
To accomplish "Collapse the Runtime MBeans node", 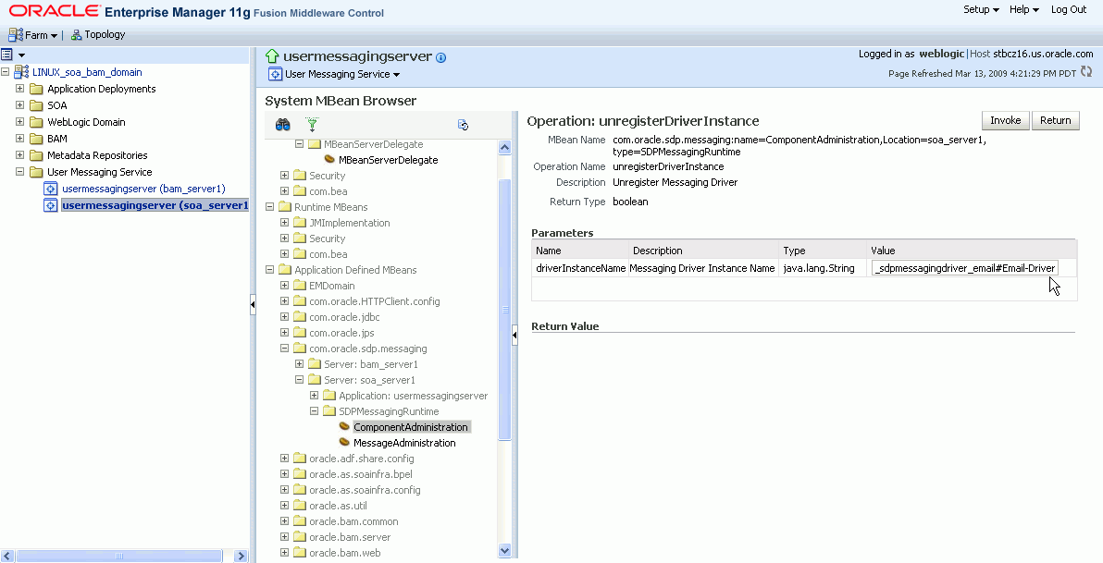I will pyautogui.click(x=269, y=207).
